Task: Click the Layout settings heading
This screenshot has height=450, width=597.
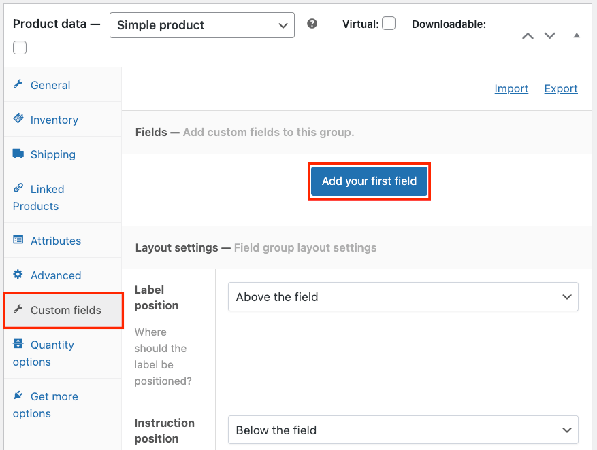Action: click(x=177, y=247)
